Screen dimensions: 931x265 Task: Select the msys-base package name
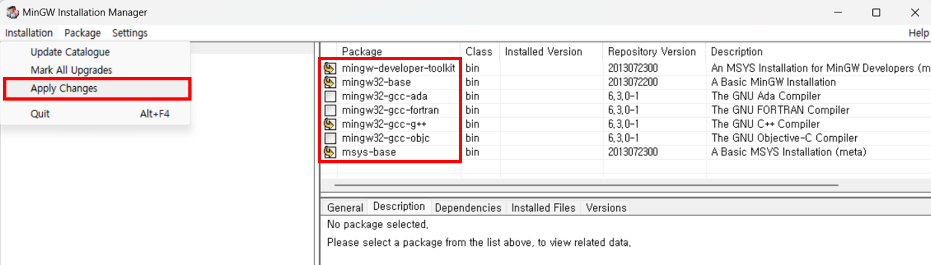pyautogui.click(x=369, y=152)
